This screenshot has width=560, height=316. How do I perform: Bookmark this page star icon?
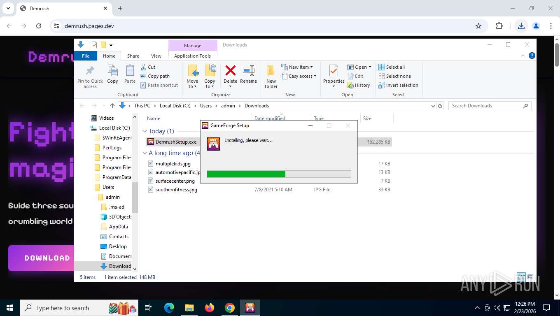(478, 26)
